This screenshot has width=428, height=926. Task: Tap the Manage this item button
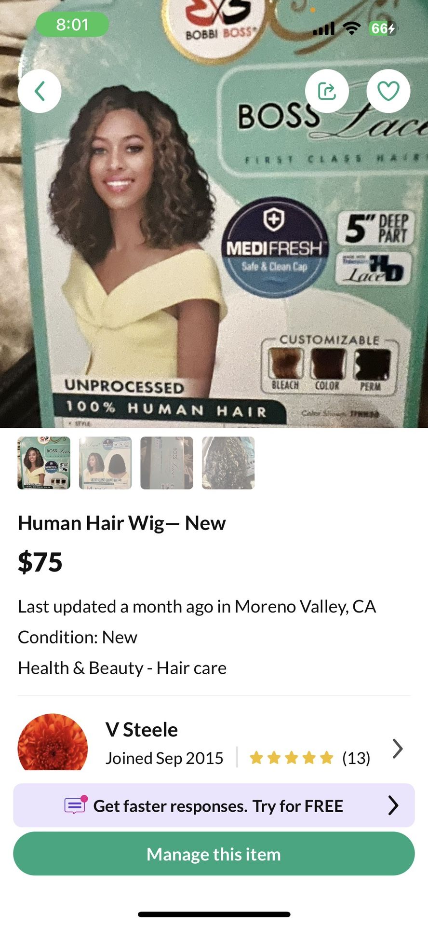(x=214, y=854)
